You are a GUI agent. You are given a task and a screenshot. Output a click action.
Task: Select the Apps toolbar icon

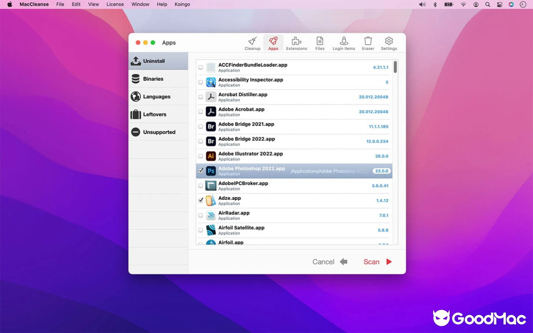click(273, 43)
